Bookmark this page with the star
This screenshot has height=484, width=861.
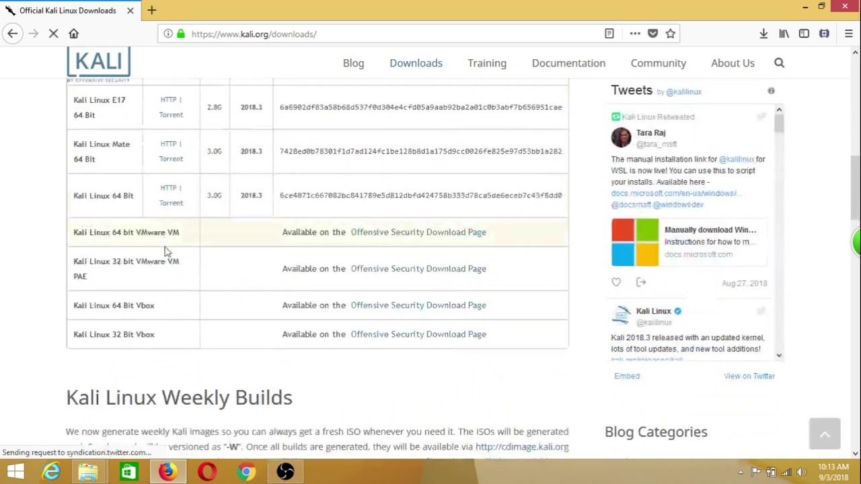670,34
